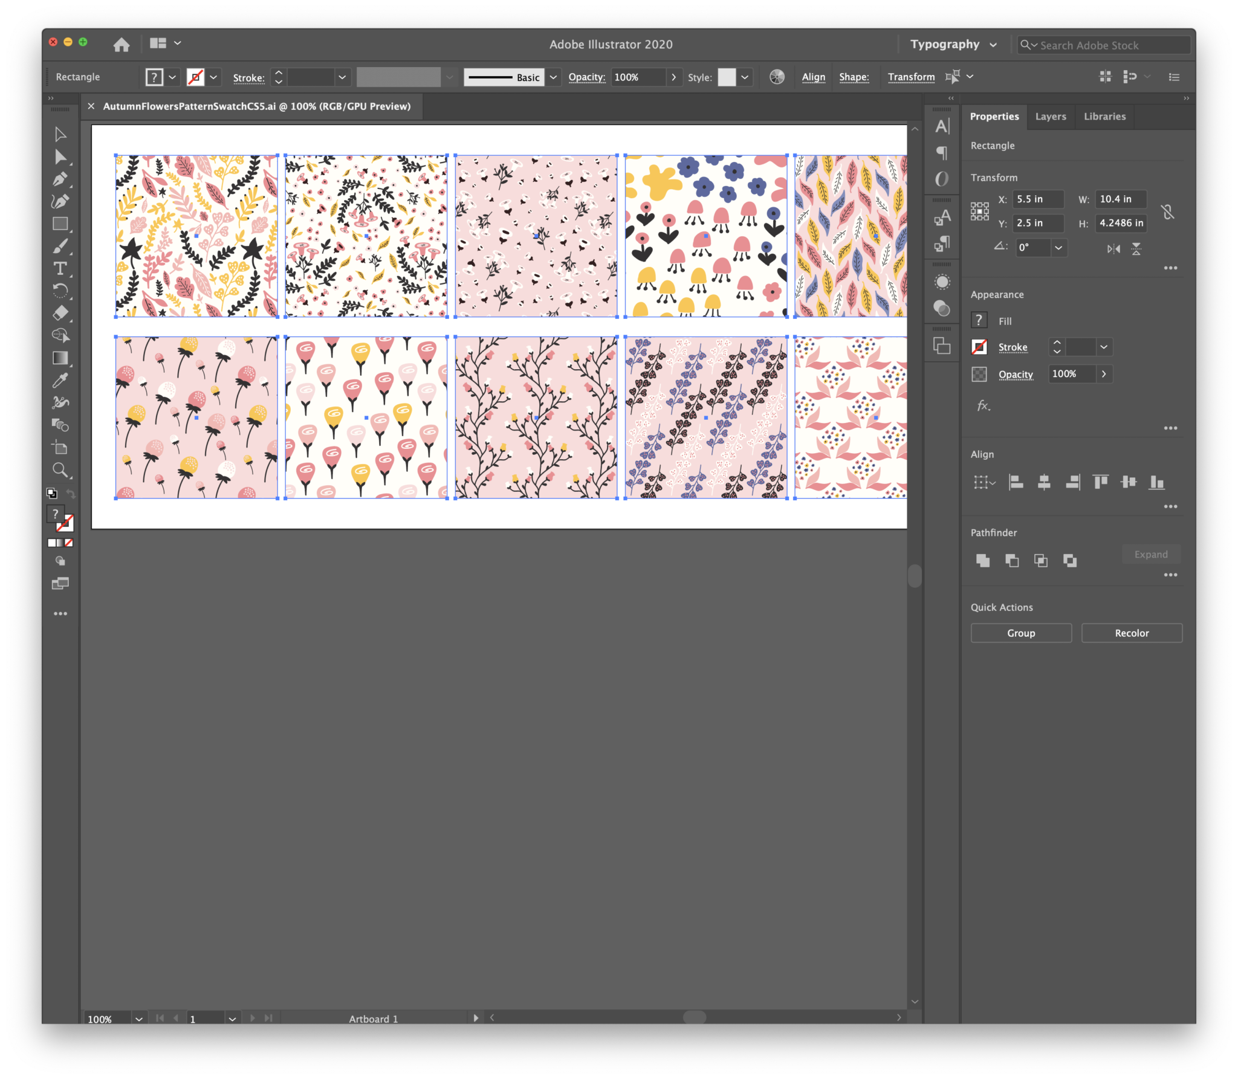Viewport: 1238px width, 1079px height.
Task: Select the Type tool
Action: tap(60, 268)
